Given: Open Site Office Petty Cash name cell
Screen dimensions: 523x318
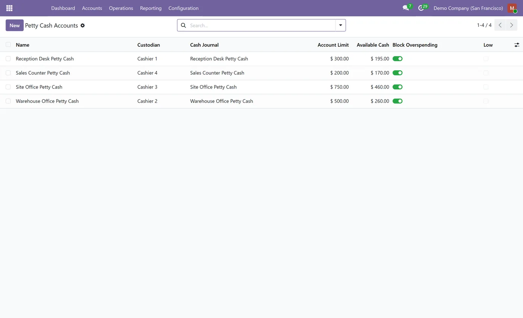Looking at the screenshot, I should (x=39, y=87).
